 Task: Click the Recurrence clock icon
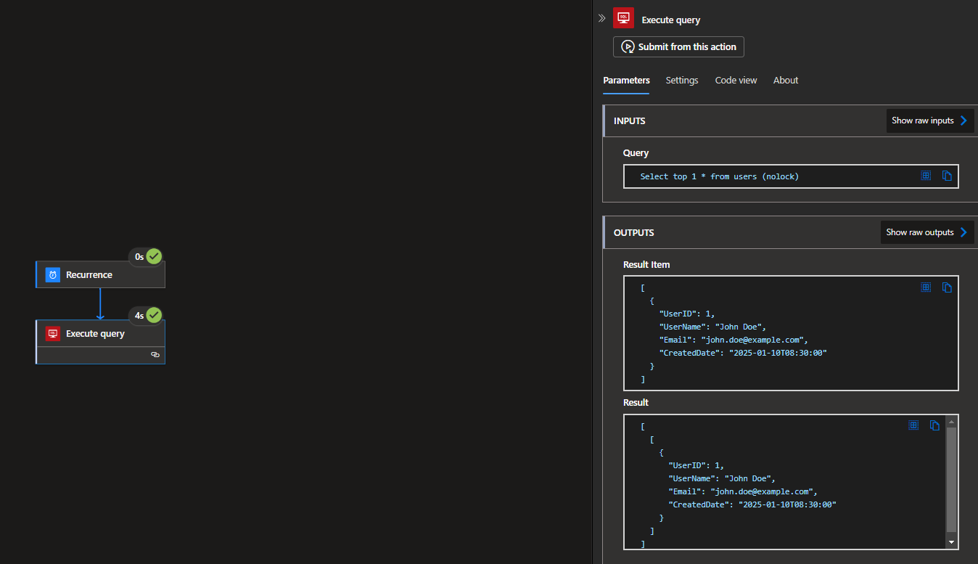point(53,275)
